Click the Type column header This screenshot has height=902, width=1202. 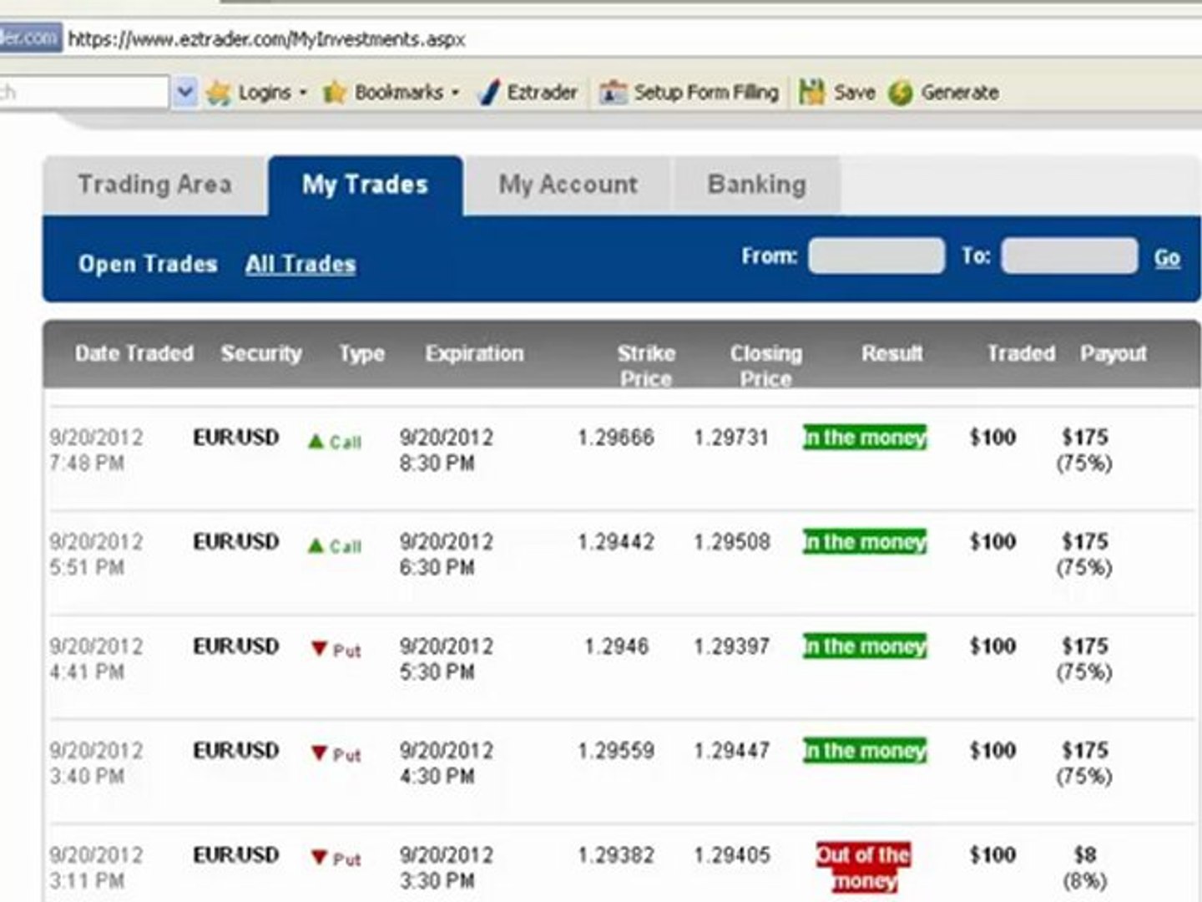click(362, 353)
